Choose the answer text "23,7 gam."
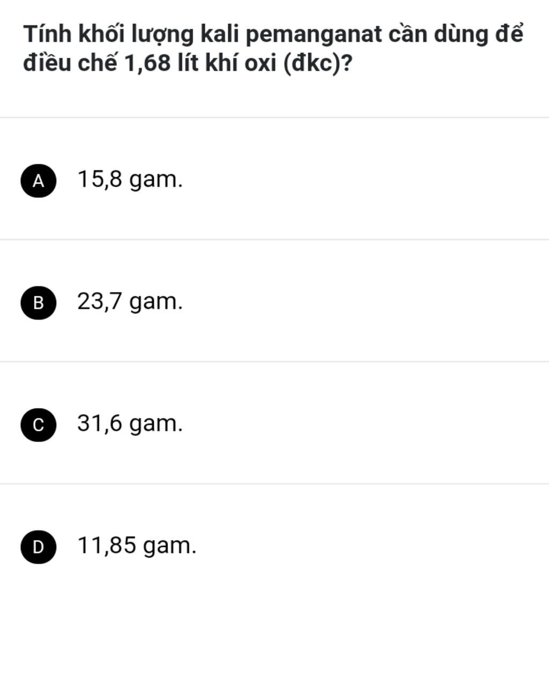The height and width of the screenshot is (686, 549). [x=130, y=301]
